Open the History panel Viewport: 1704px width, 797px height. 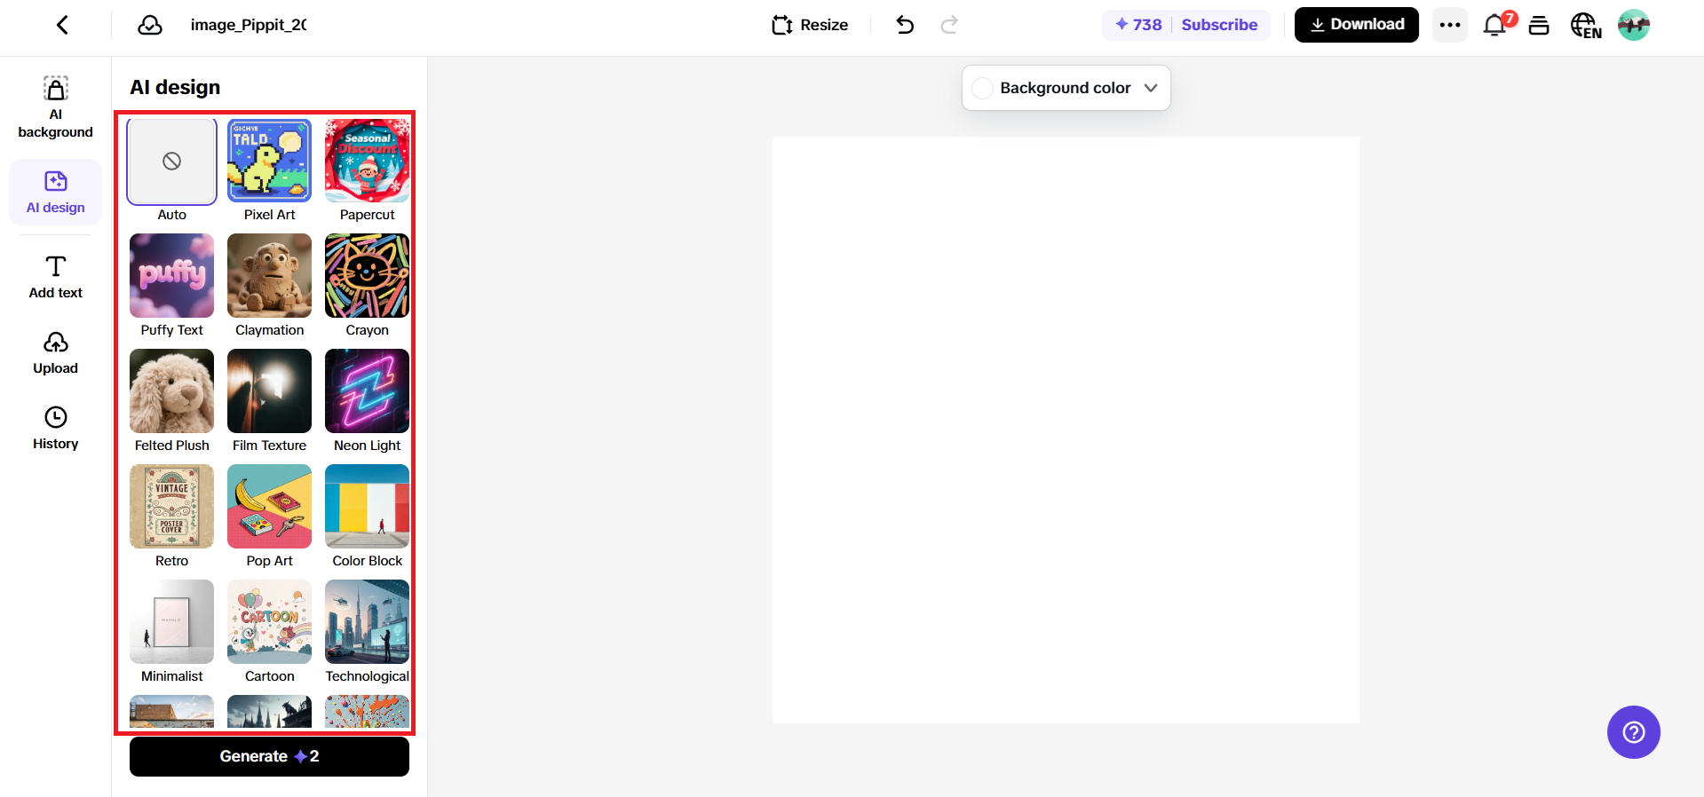(56, 429)
